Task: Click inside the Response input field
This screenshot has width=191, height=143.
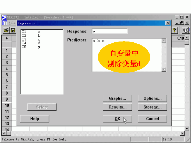Action: (110, 32)
